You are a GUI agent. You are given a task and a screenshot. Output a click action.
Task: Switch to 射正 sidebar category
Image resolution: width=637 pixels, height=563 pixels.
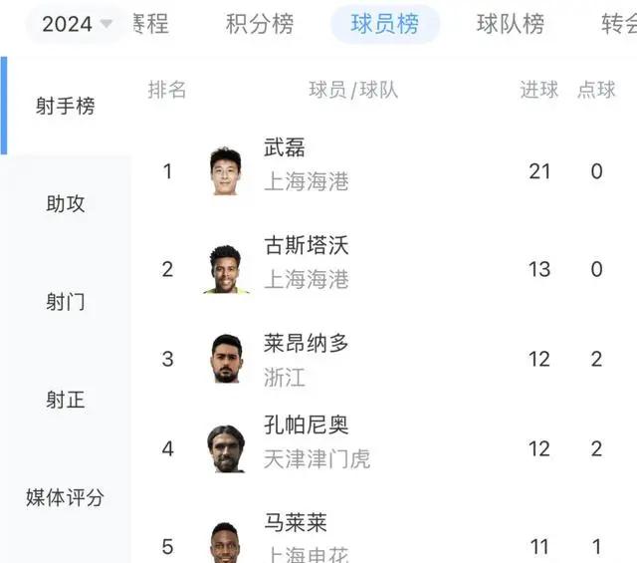tap(66, 400)
